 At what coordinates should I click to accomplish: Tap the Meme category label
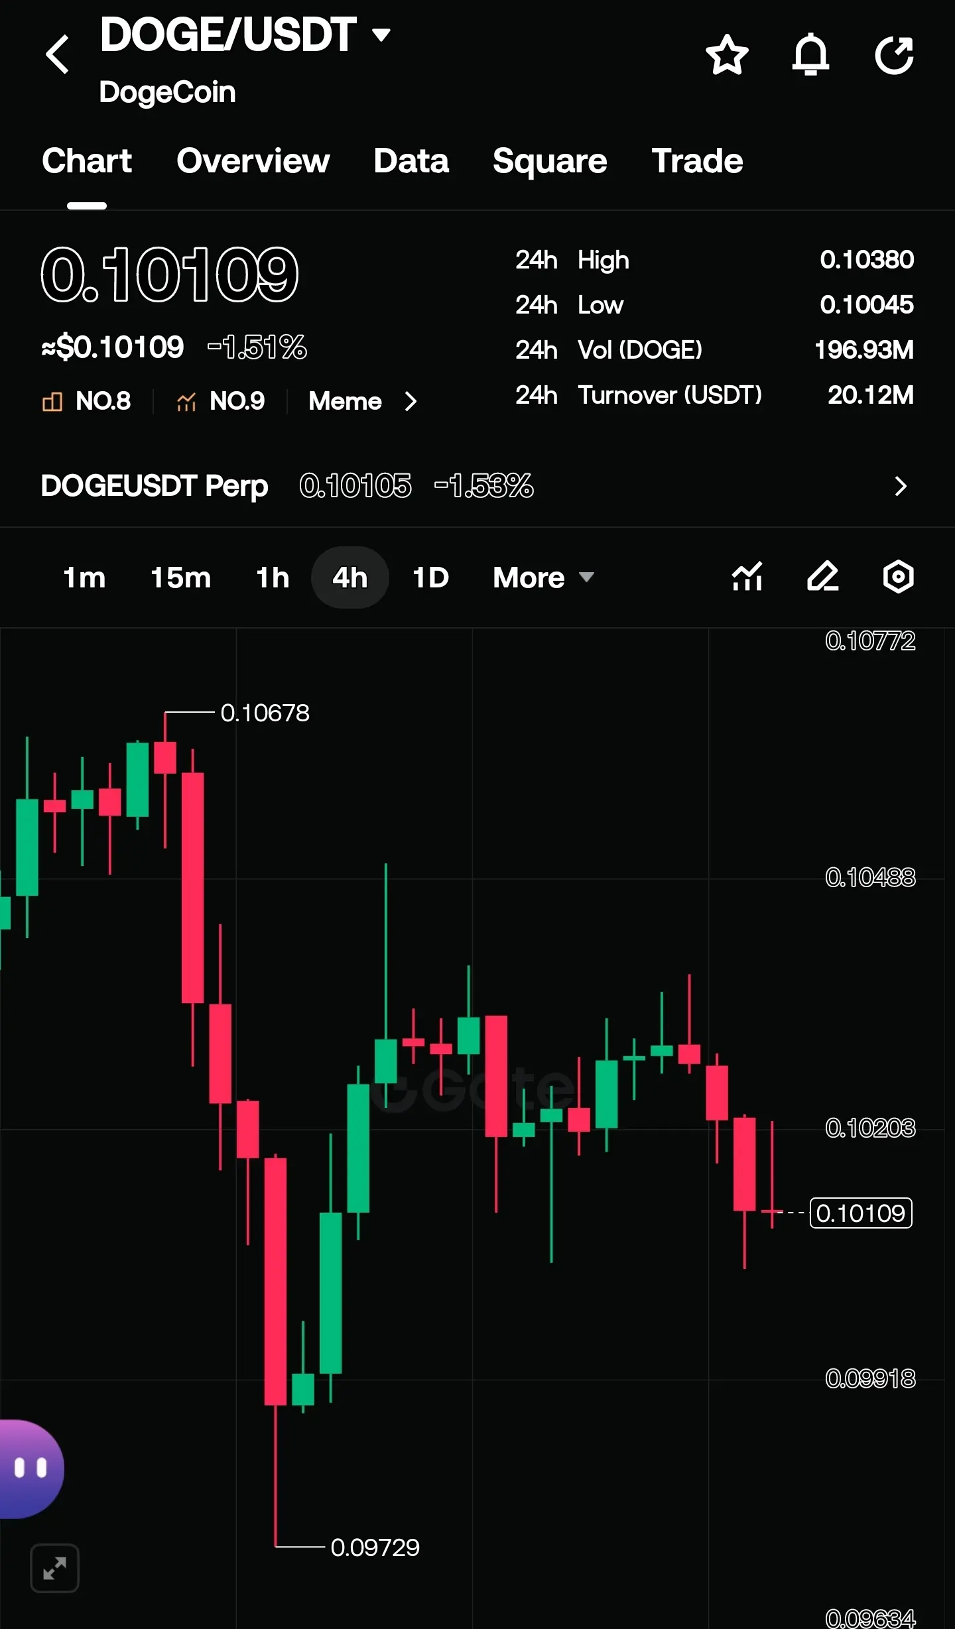[x=345, y=401]
